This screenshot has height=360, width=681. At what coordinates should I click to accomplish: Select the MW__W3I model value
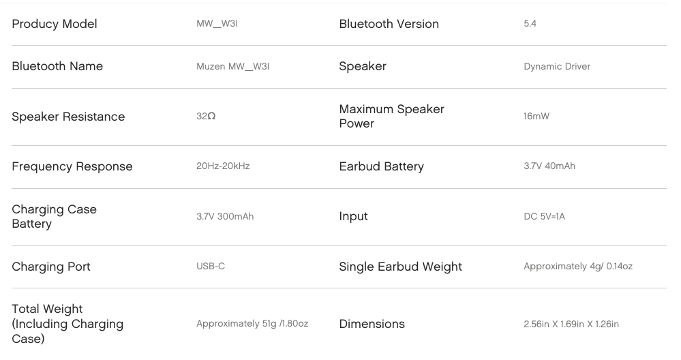click(217, 23)
